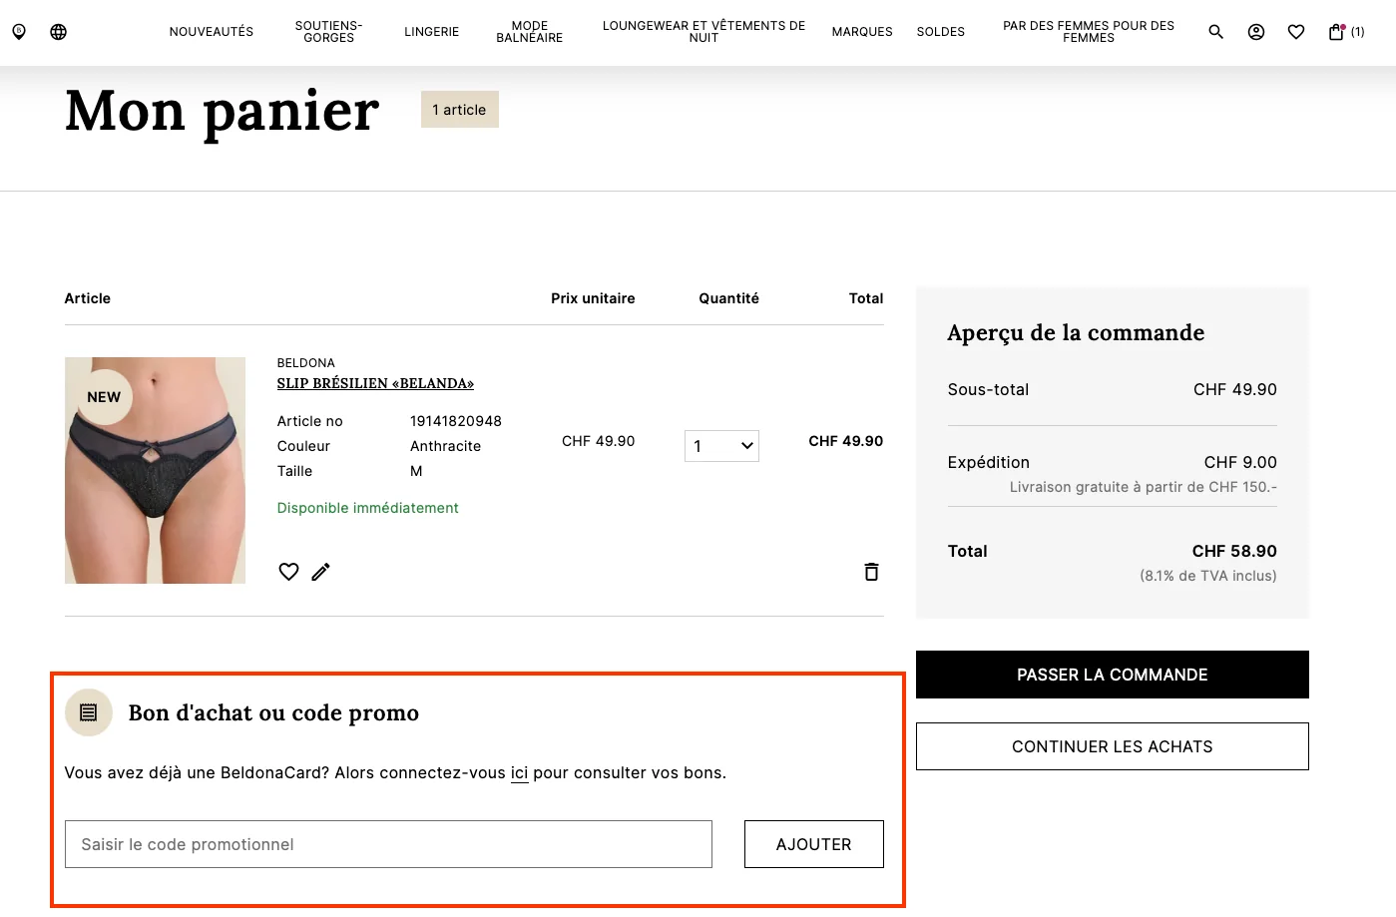The height and width of the screenshot is (917, 1396).
Task: Open the account profile icon
Action: coord(1255,31)
